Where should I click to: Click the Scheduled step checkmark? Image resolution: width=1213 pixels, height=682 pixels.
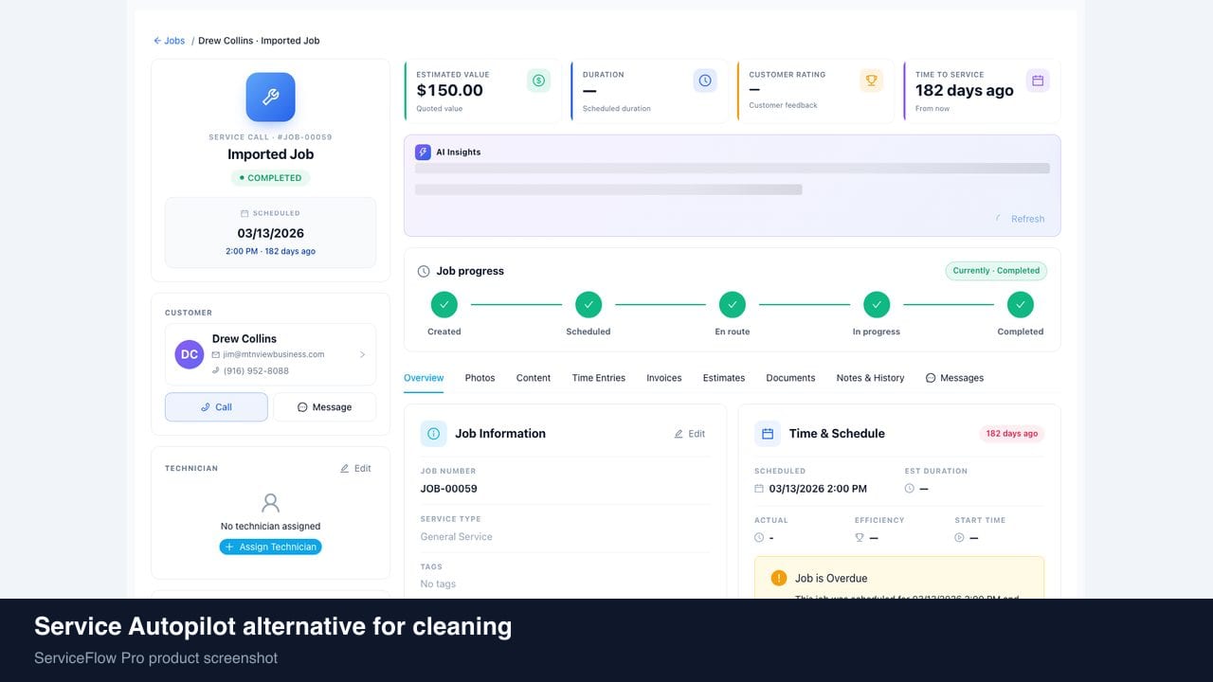click(588, 304)
